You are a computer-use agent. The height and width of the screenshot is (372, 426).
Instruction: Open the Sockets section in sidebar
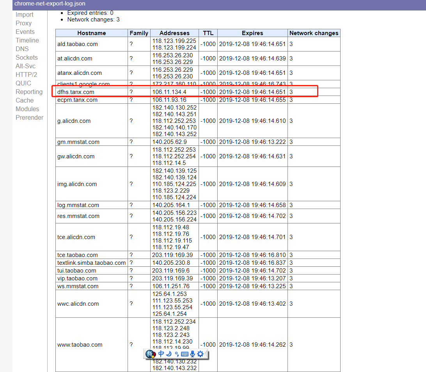pyautogui.click(x=27, y=58)
